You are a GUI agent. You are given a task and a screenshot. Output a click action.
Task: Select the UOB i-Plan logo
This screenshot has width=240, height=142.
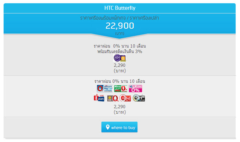coord(99,98)
